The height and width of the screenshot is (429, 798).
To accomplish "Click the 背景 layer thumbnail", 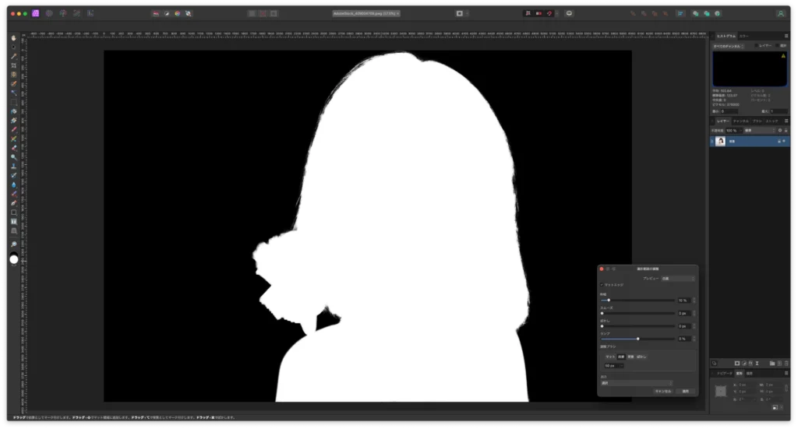I will point(720,141).
